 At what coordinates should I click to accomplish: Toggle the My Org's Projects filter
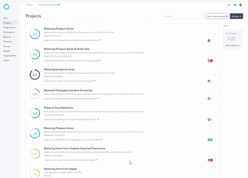pyautogui.click(x=232, y=38)
